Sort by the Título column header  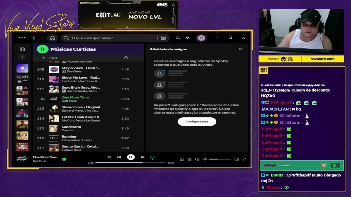(53, 58)
